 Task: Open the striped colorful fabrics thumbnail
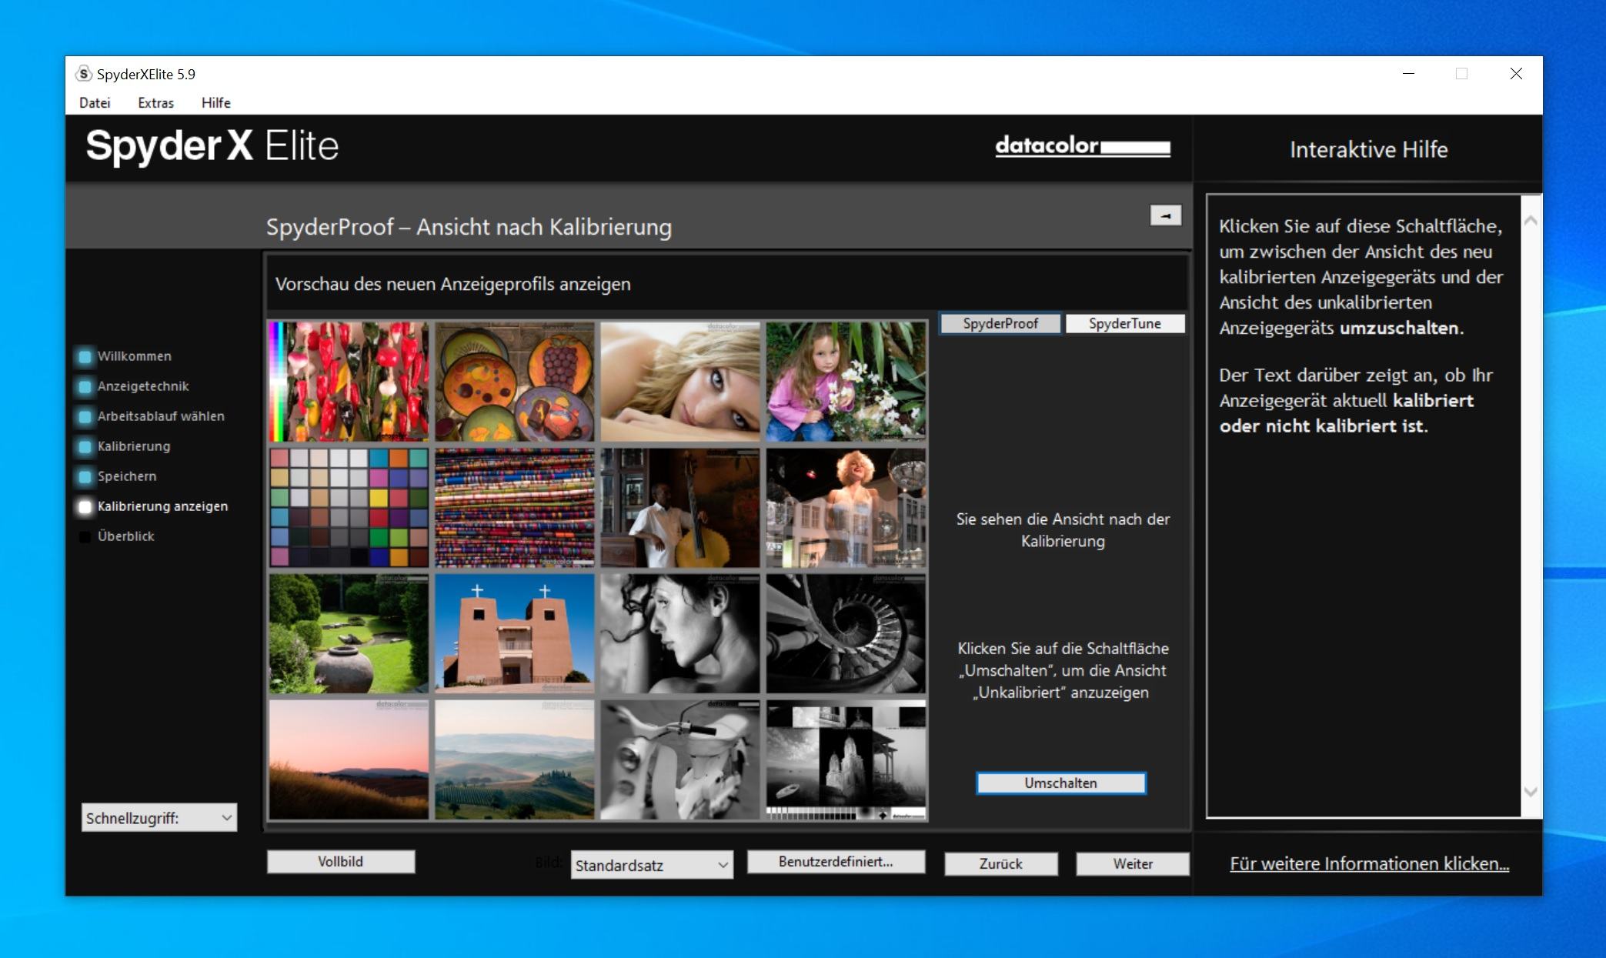tap(515, 507)
